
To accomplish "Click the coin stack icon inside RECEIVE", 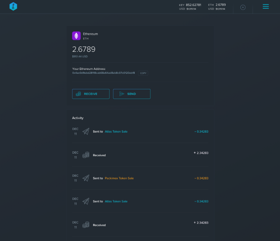I will (78, 94).
